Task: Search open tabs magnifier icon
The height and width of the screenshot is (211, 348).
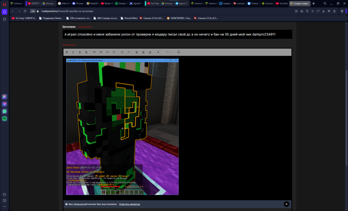Action: coord(325,3)
